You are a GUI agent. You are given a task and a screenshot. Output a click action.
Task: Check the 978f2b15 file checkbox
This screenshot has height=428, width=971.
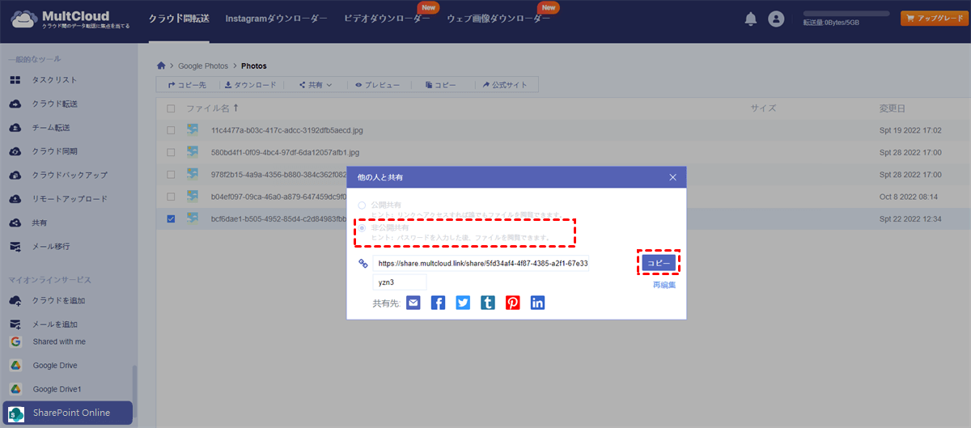(x=171, y=174)
